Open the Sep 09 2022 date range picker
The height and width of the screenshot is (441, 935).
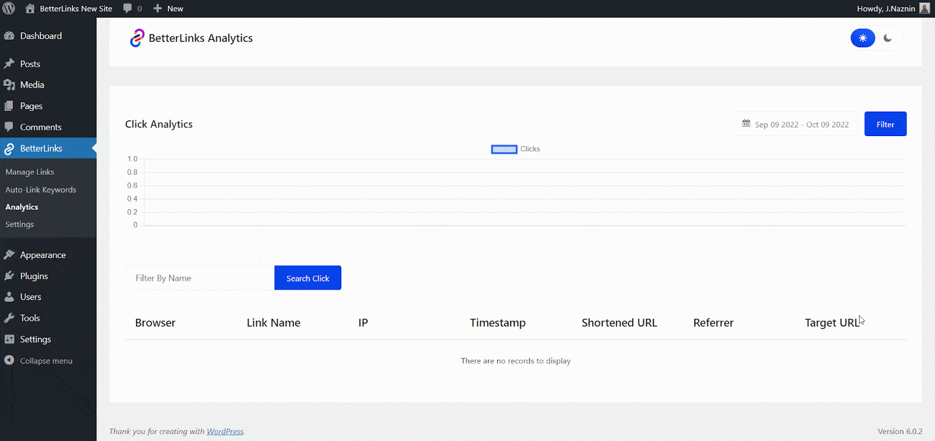click(x=801, y=124)
